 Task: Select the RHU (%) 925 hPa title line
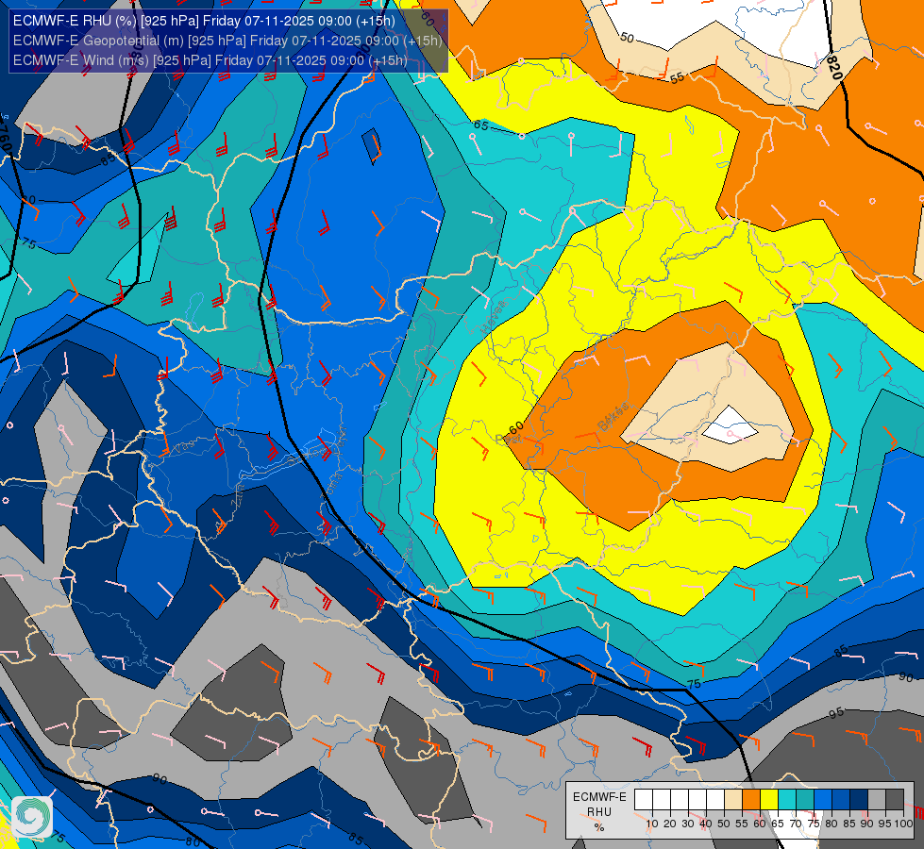[x=204, y=21]
